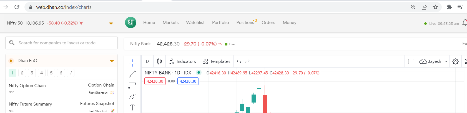The image size is (467, 113).
Task: Toggle the green indicator dot beside IDX
Action: click(199, 72)
